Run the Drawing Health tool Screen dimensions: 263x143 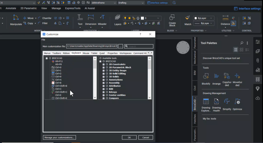tap(216, 105)
